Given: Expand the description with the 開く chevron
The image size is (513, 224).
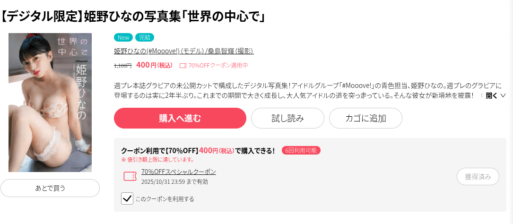Looking at the screenshot, I should tap(496, 95).
